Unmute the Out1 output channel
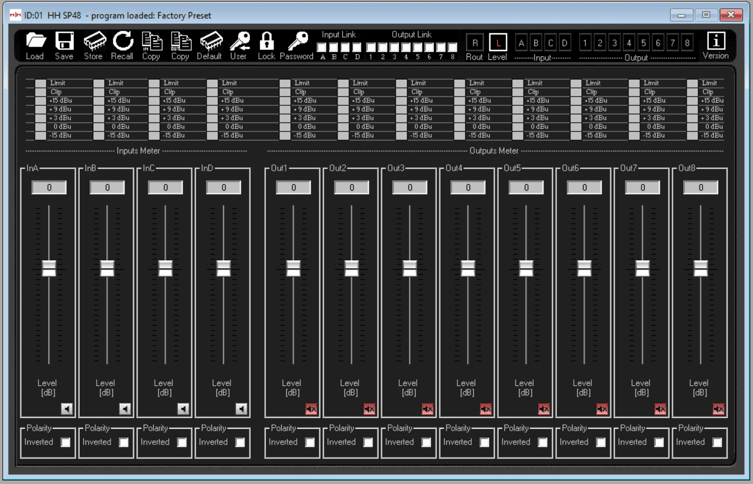753x484 pixels. [311, 409]
